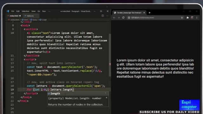
Task: Open the Edit menu
Action: [x=18, y=11]
